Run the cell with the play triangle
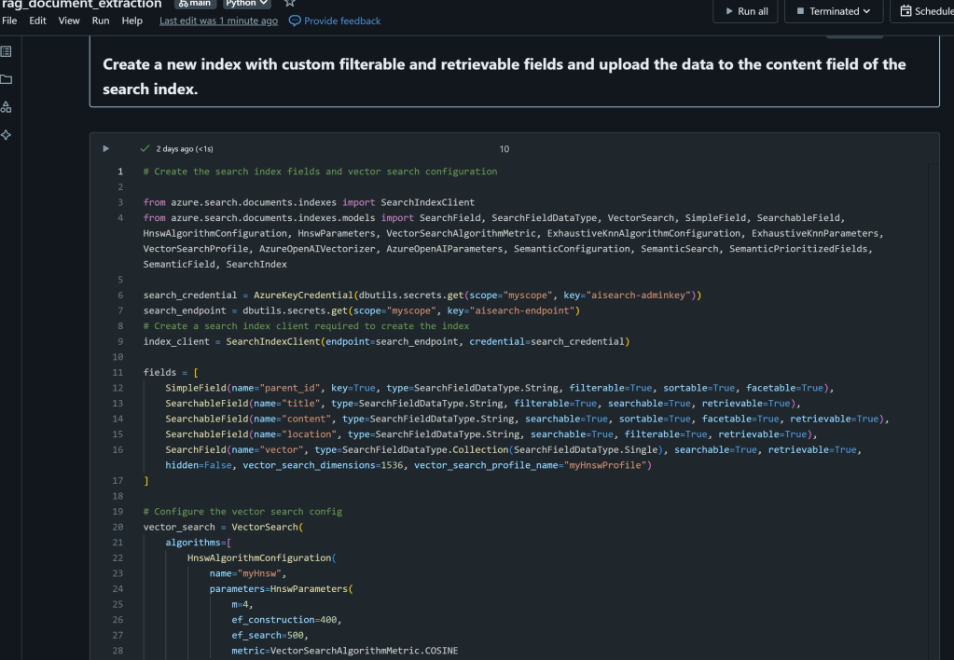The height and width of the screenshot is (660, 954). (105, 148)
